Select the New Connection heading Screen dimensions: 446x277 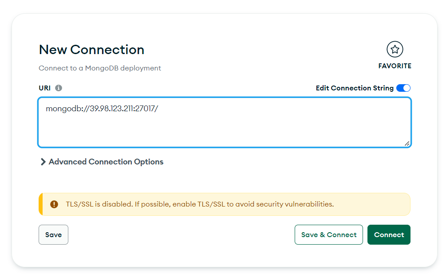[x=91, y=50]
